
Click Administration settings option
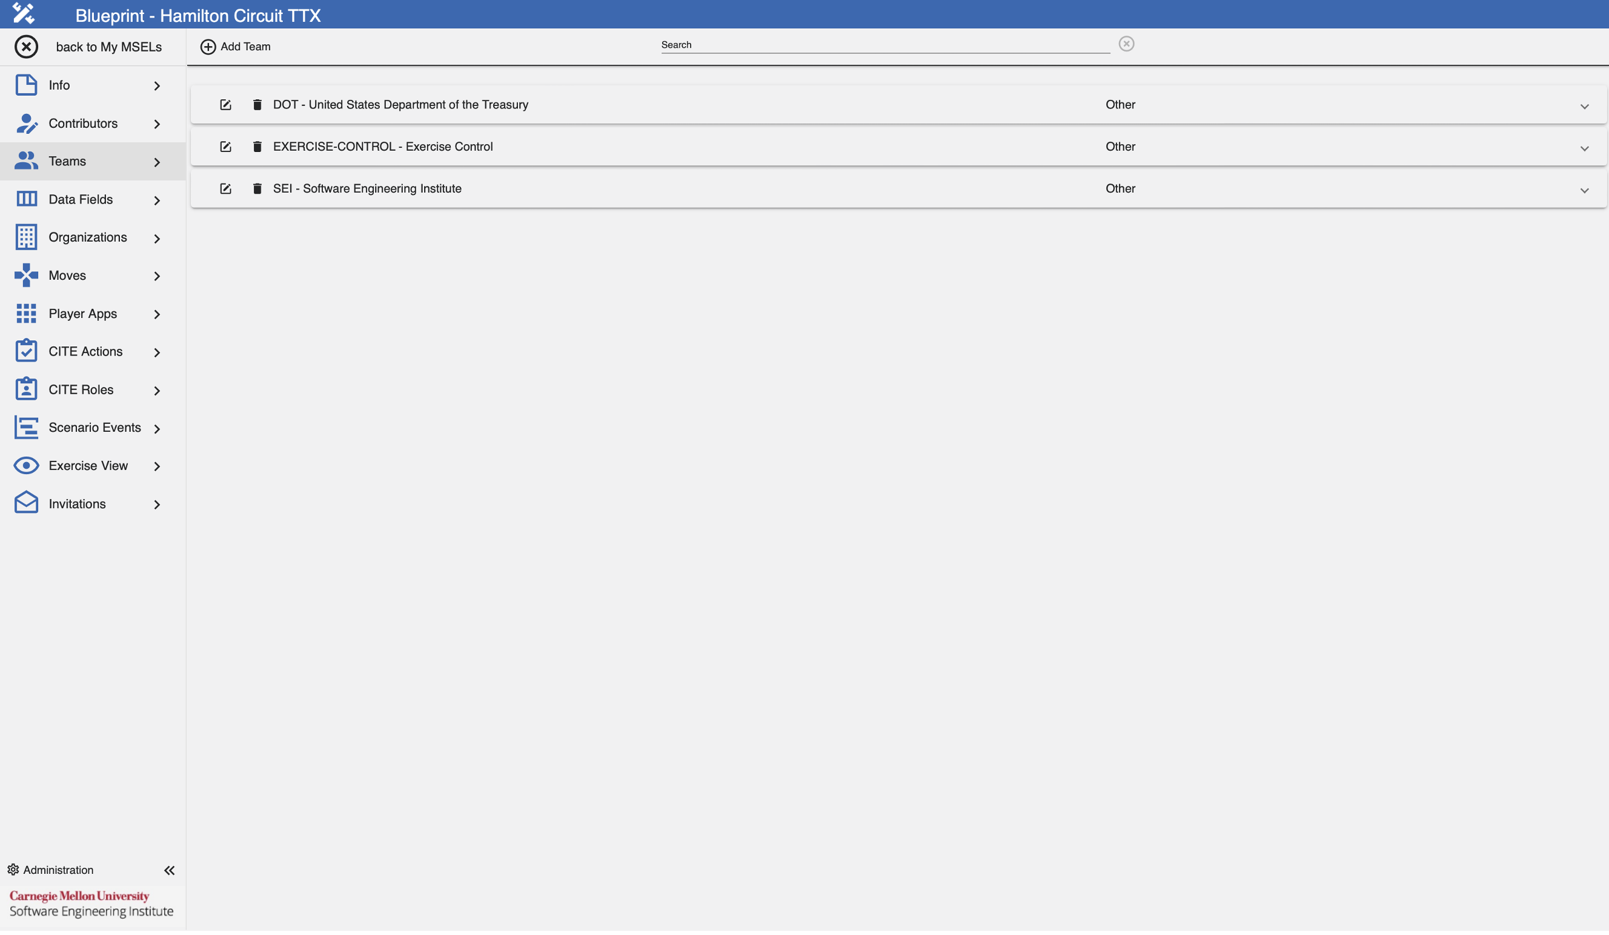tap(58, 870)
